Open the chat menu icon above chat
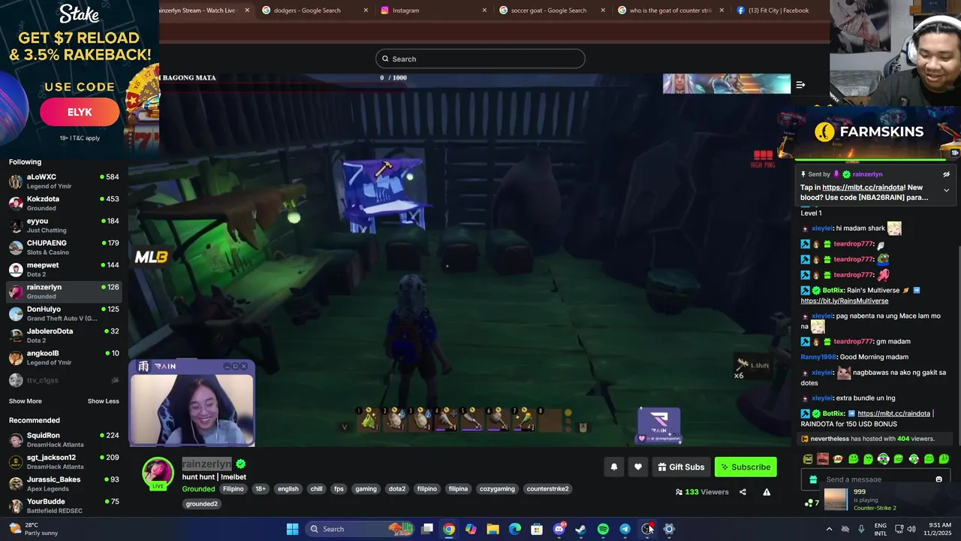 pyautogui.click(x=800, y=85)
